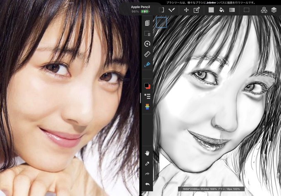281x196 pixels.
Task: Select the eraser toggle icon in top toolbar
Action: pyautogui.click(x=161, y=10)
